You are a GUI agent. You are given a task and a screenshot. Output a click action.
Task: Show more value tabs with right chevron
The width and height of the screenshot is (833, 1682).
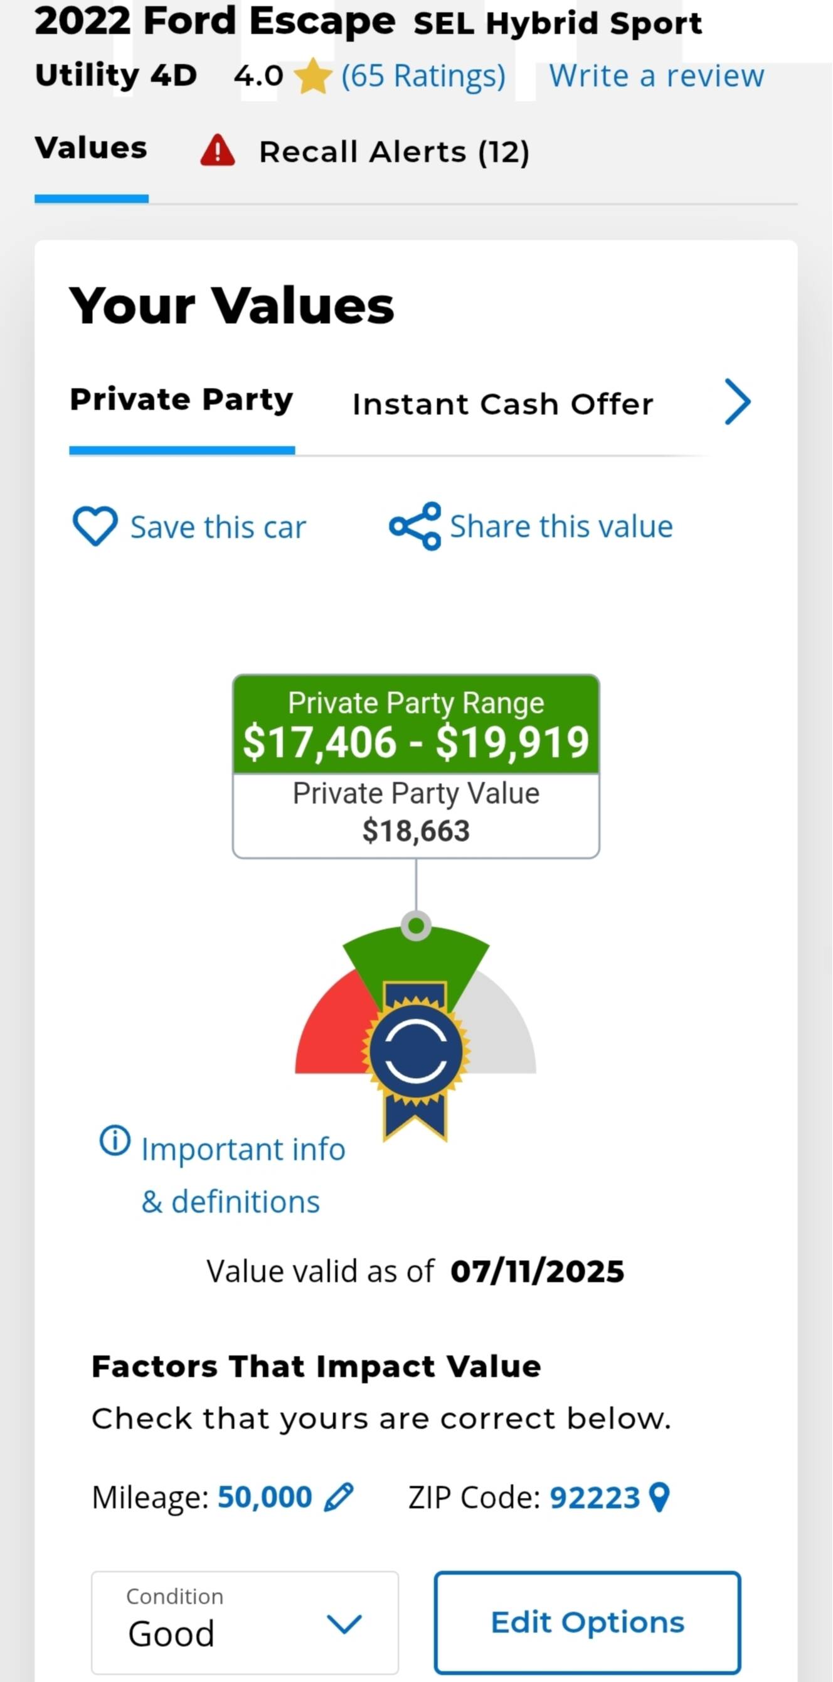point(738,402)
